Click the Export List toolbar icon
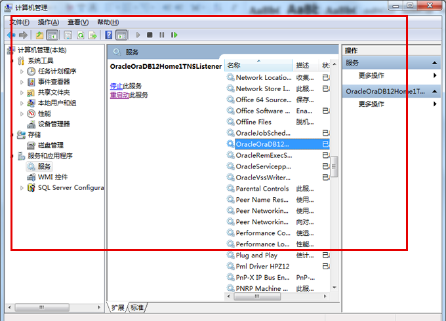The image size is (446, 321). (93, 35)
